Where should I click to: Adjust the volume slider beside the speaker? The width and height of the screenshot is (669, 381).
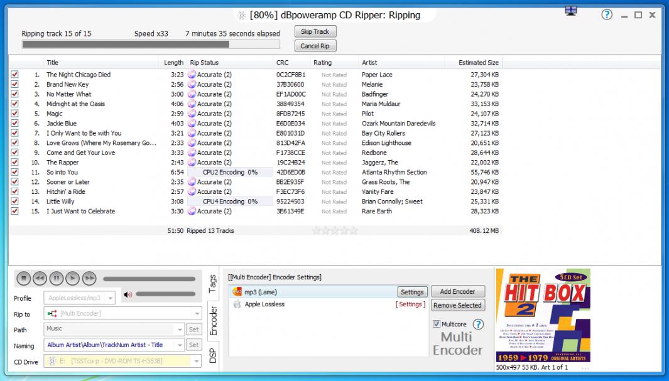pyautogui.click(x=165, y=294)
